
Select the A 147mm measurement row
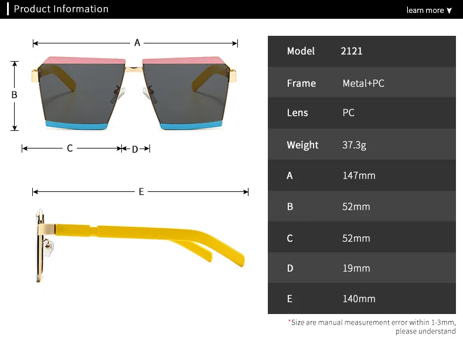coord(362,176)
